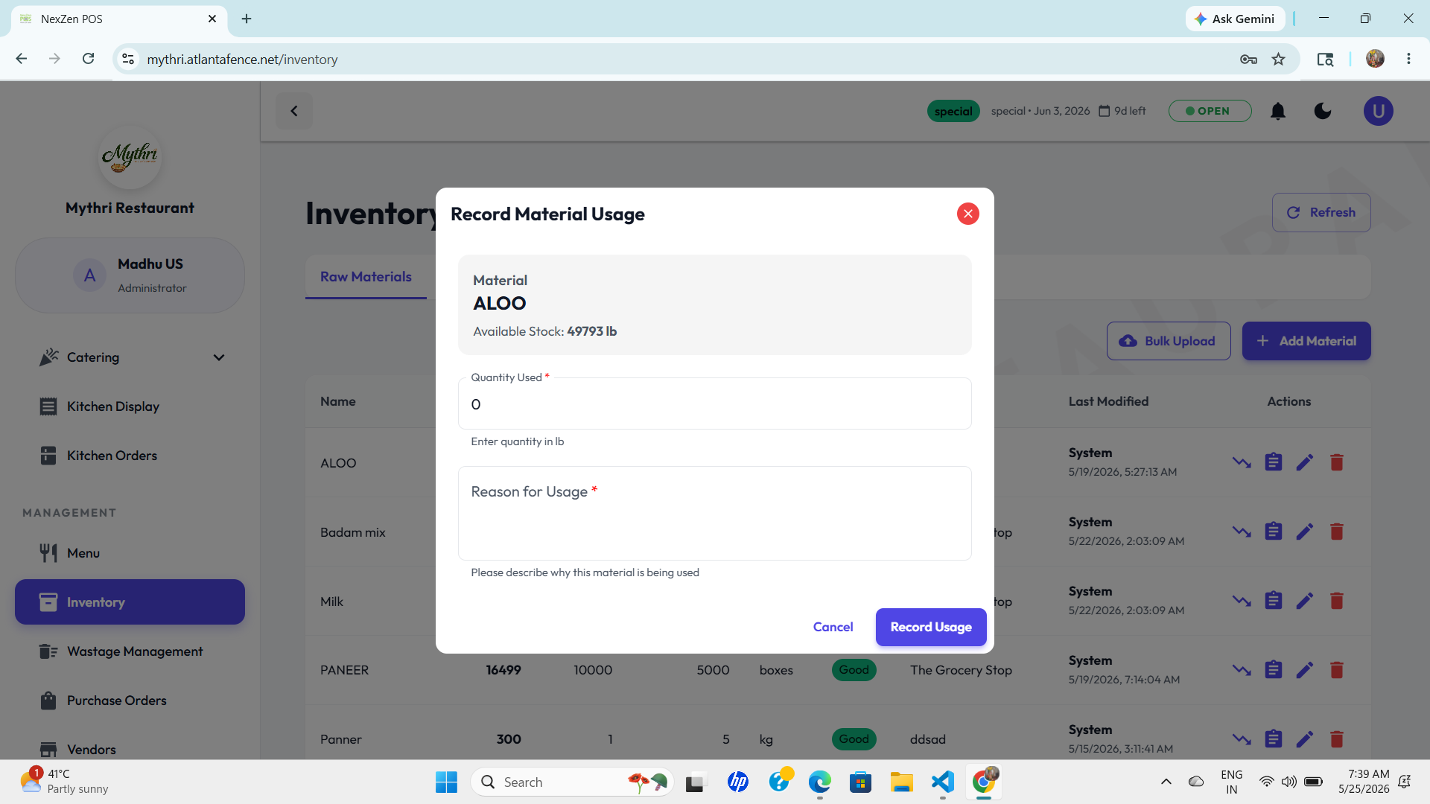Edit ALOO with pencil icon
The width and height of the screenshot is (1430, 804).
tap(1305, 462)
